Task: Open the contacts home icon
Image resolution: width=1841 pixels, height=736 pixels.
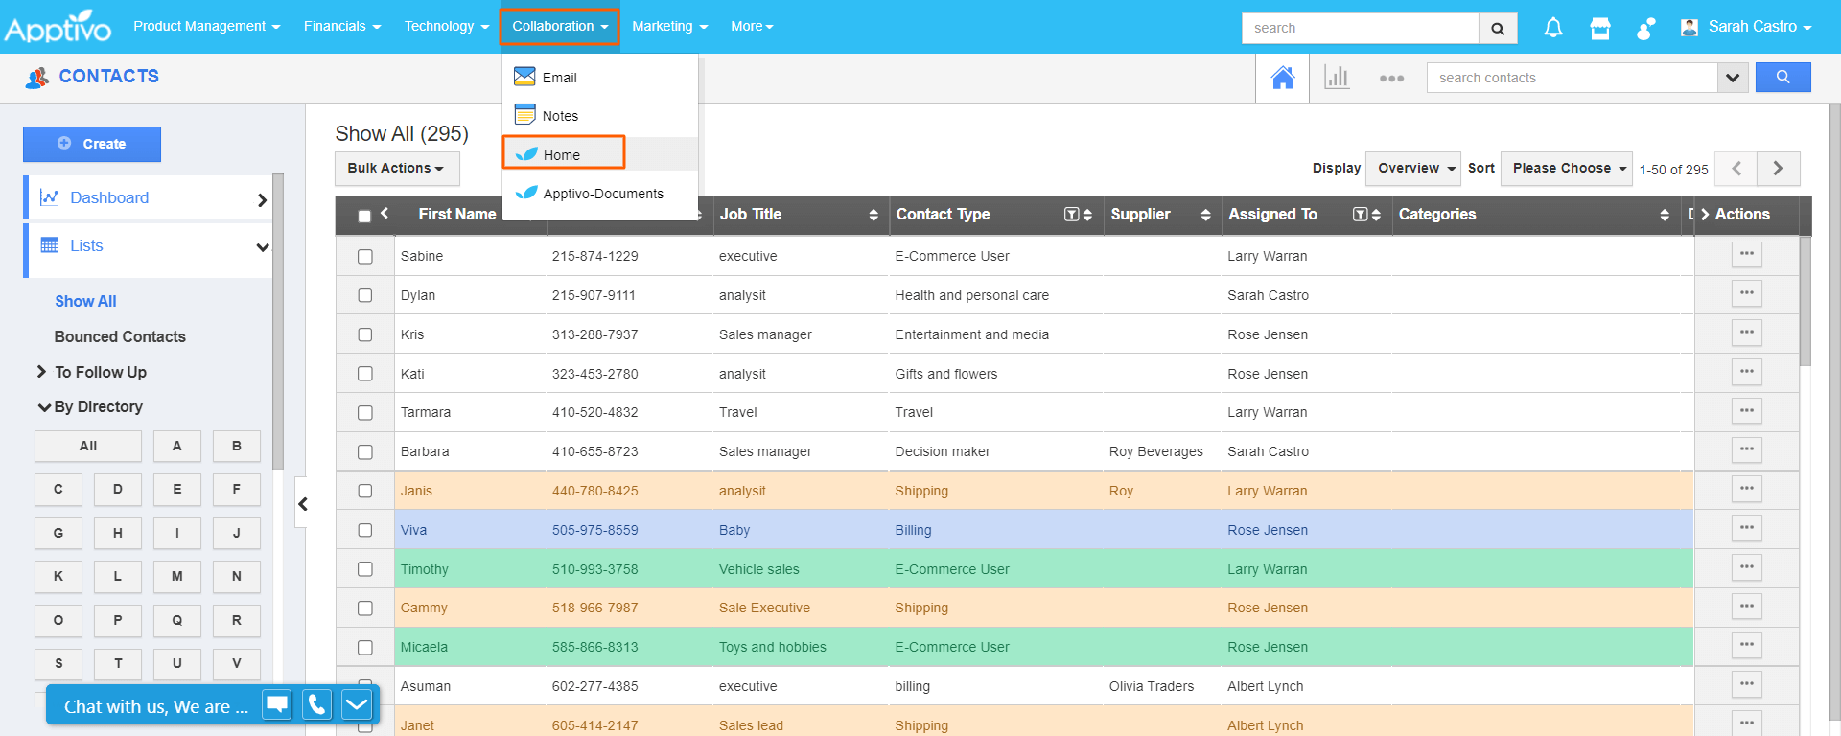Action: tap(1283, 78)
